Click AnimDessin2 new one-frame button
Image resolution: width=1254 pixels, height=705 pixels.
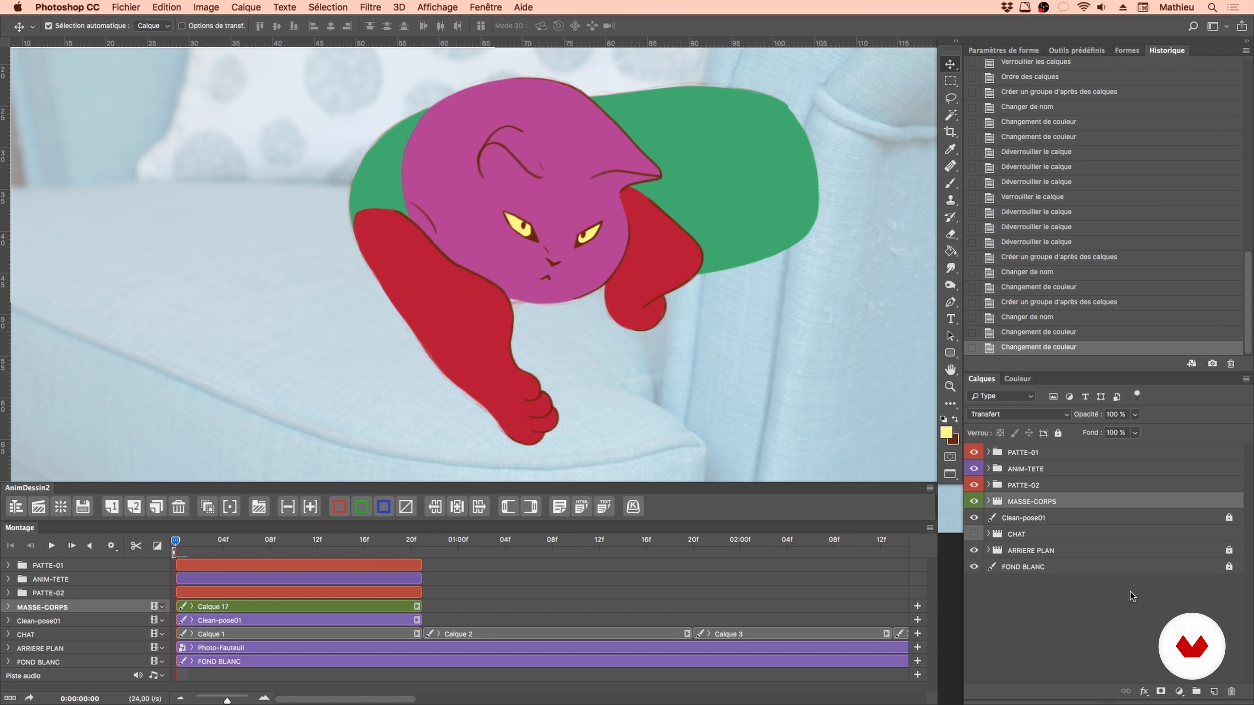tap(111, 507)
